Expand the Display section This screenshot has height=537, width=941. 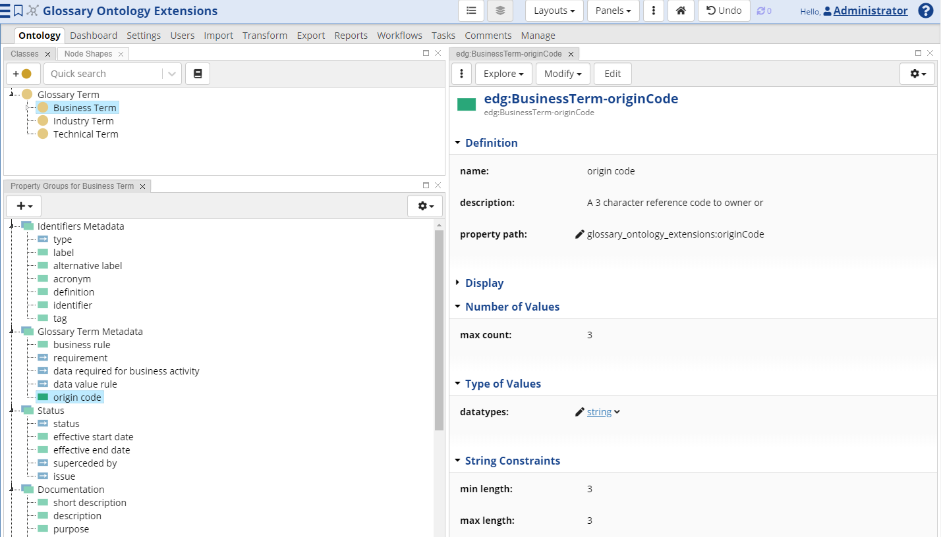pos(484,283)
